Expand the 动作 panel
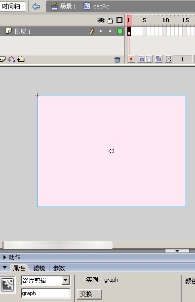 [4, 257]
